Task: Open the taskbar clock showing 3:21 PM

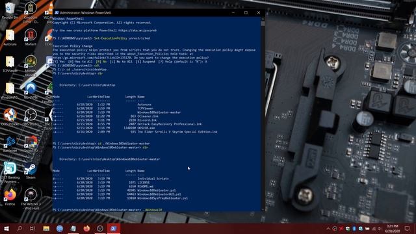Action: point(393,228)
